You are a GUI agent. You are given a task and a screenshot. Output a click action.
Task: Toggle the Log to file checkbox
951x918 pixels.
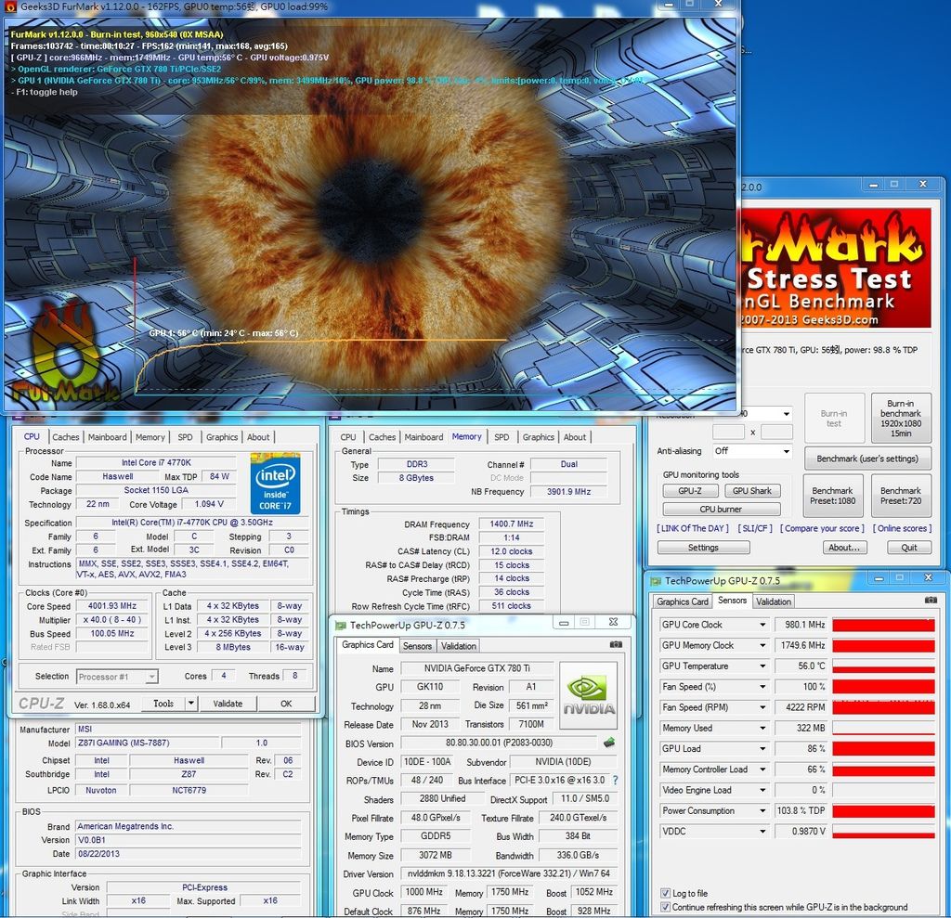point(665,893)
